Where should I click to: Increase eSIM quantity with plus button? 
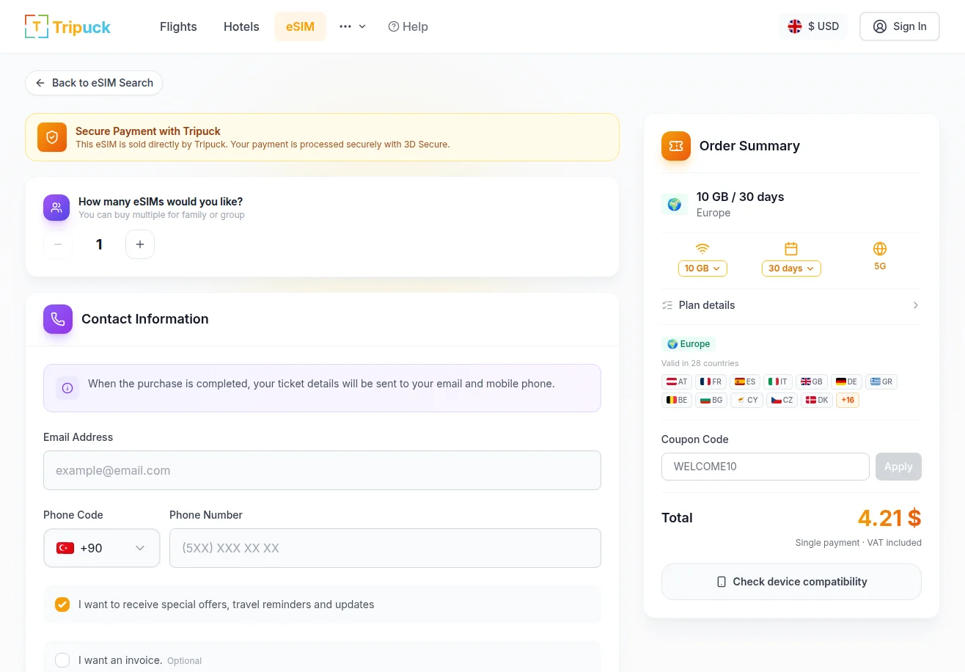coord(140,244)
